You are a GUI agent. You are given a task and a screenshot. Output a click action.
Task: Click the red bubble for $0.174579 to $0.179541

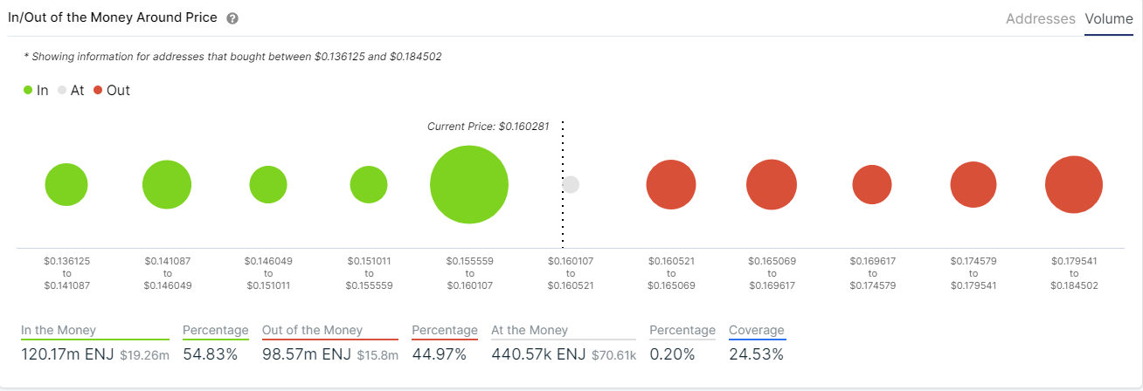click(x=973, y=185)
